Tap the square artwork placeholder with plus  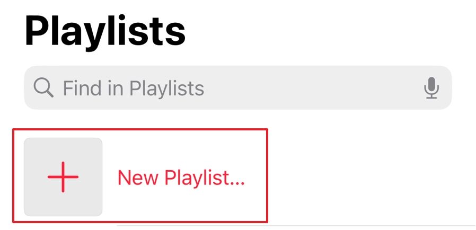(x=63, y=177)
